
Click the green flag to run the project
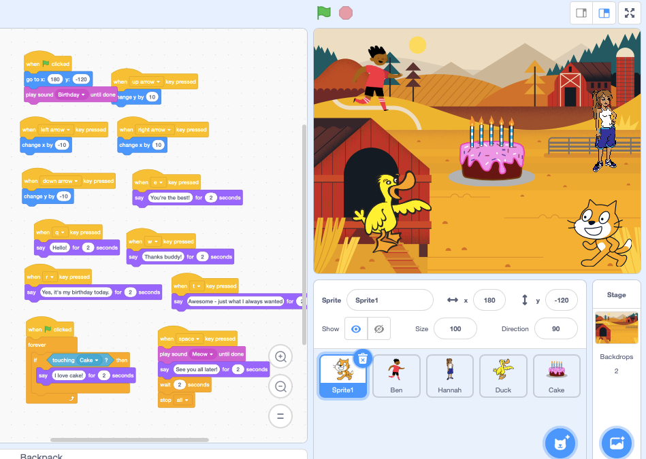tap(324, 13)
